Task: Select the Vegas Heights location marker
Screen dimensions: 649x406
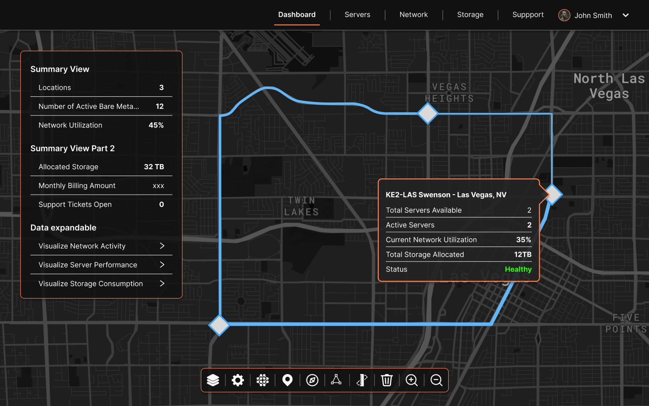Action: 428,114
